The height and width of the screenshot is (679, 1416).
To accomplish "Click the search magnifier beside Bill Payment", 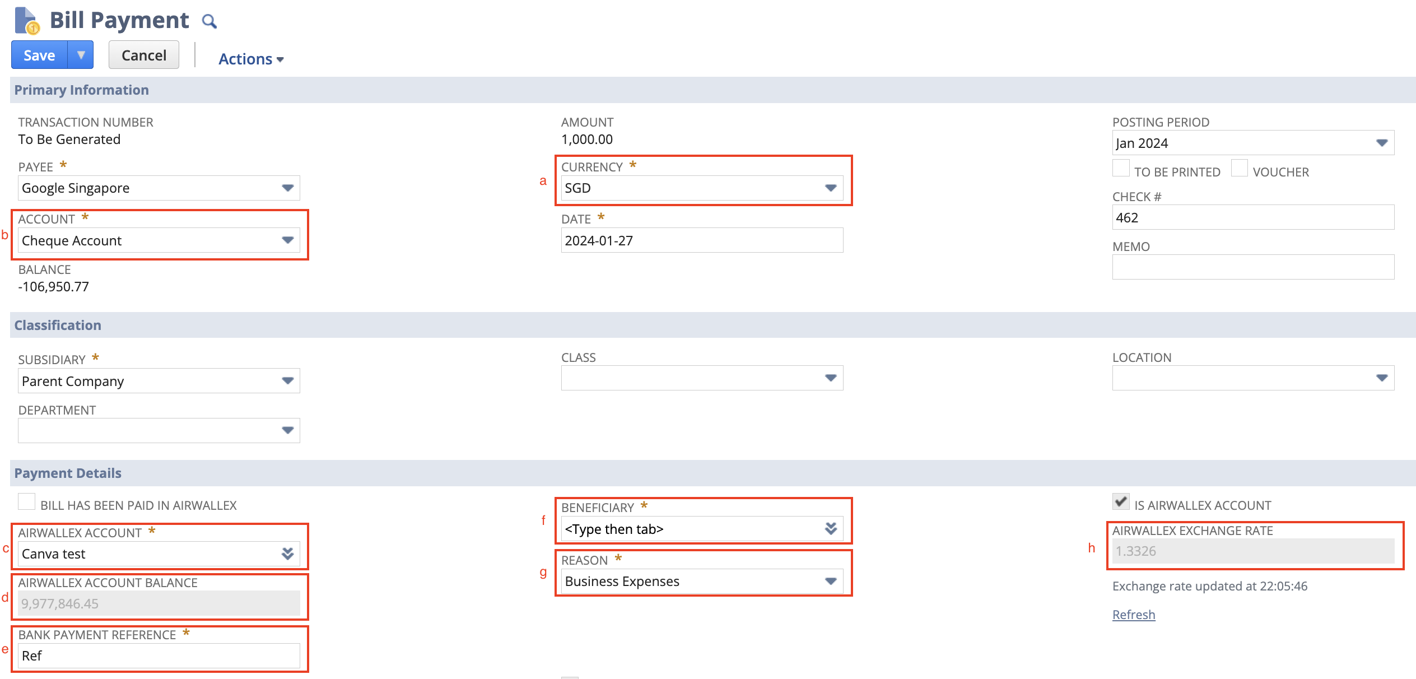I will 209,22.
